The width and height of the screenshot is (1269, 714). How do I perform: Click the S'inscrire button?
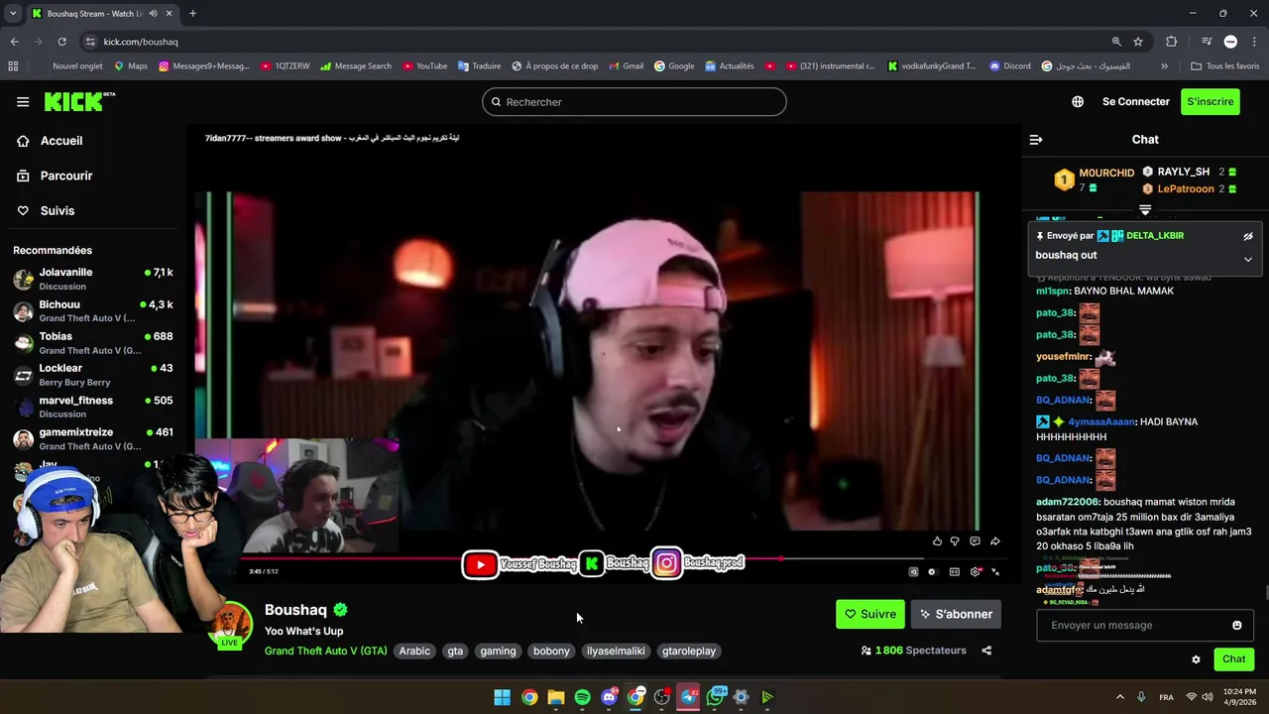point(1211,101)
